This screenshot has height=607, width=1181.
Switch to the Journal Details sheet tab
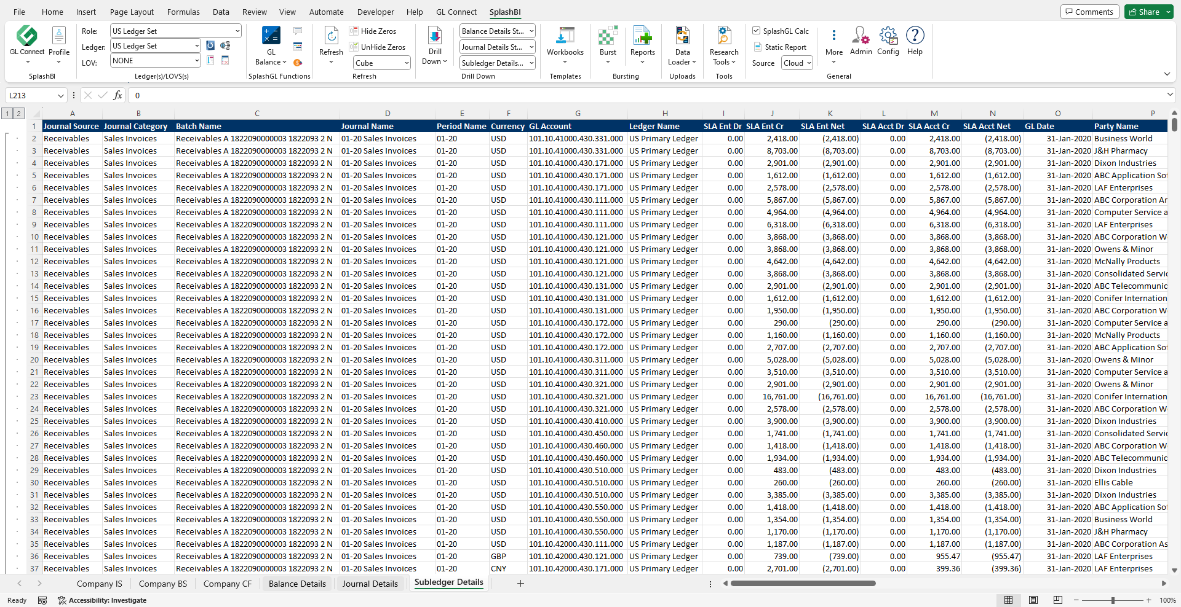point(370,584)
